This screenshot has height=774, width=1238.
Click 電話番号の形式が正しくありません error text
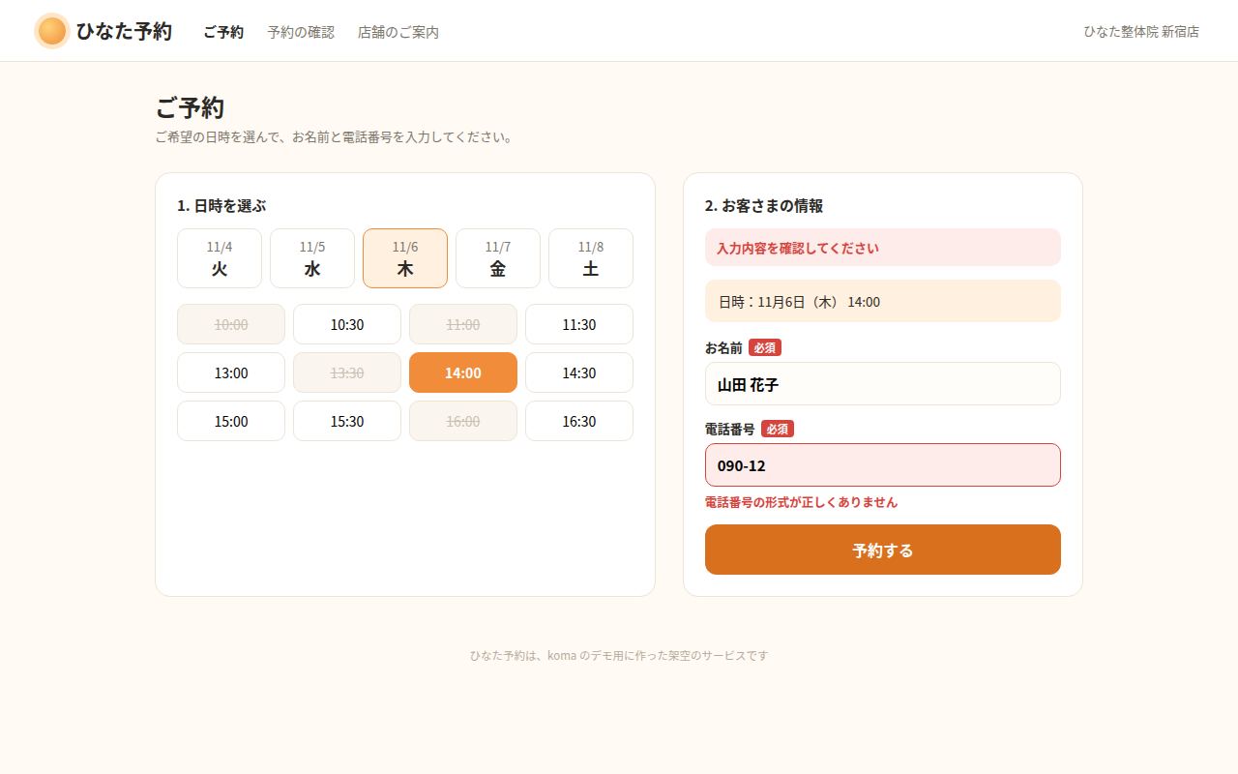pyautogui.click(x=801, y=502)
